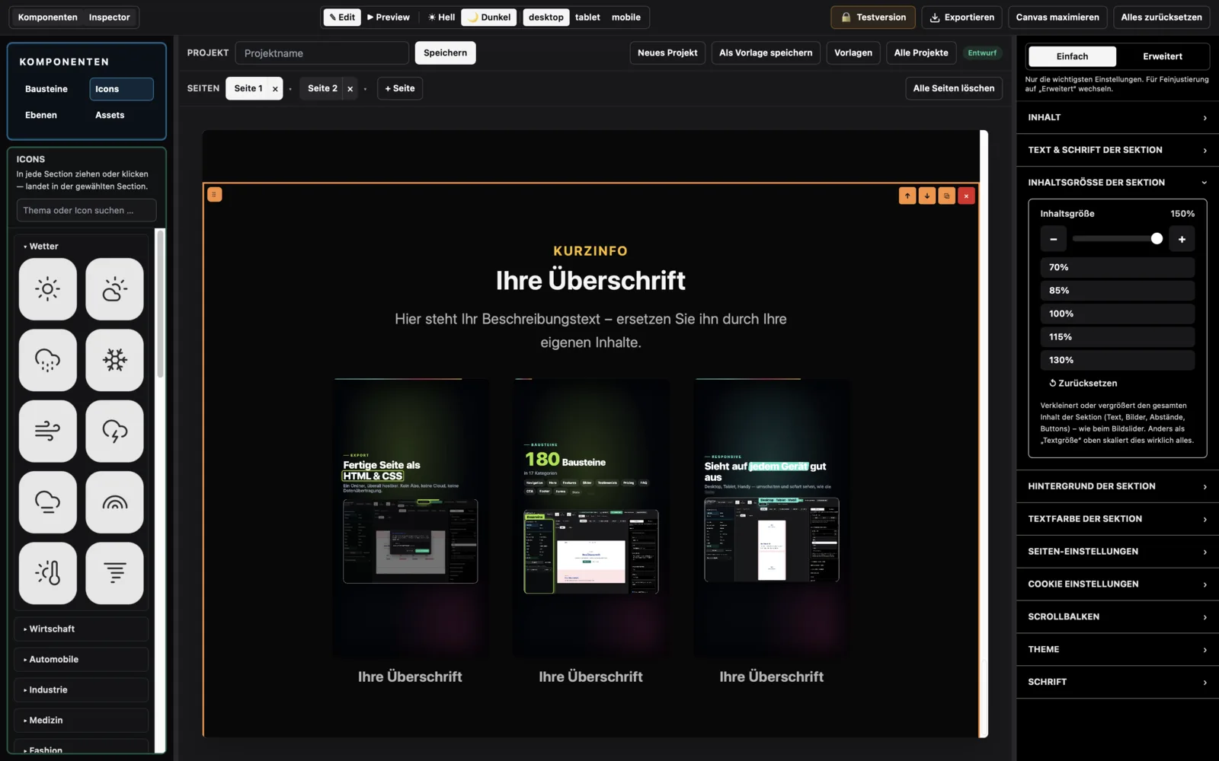The width and height of the screenshot is (1219, 761).
Task: Insert the partly cloudy sun icon
Action: pyautogui.click(x=114, y=289)
